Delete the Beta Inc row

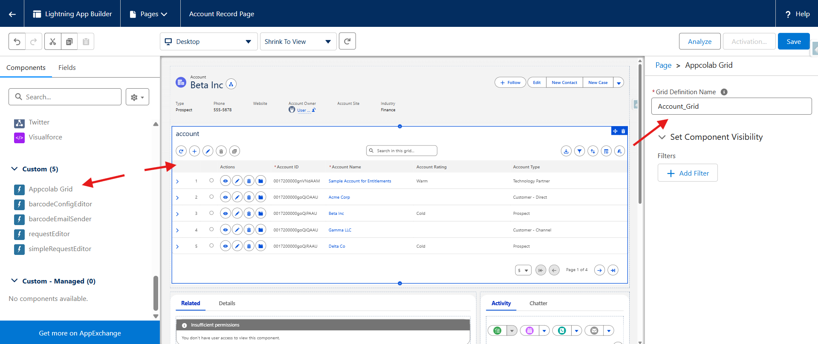(x=249, y=213)
